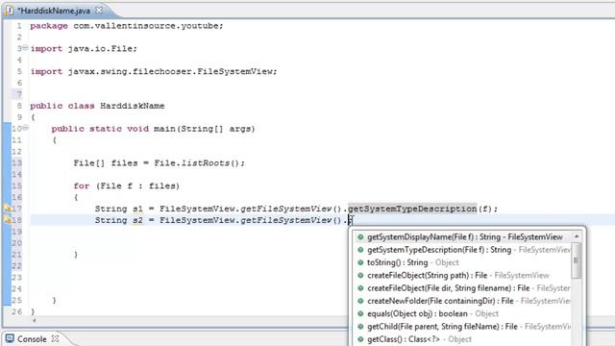Click the proposal list scrollbar thumb
Viewport: 615px width, 346px height.
pyautogui.click(x=577, y=260)
